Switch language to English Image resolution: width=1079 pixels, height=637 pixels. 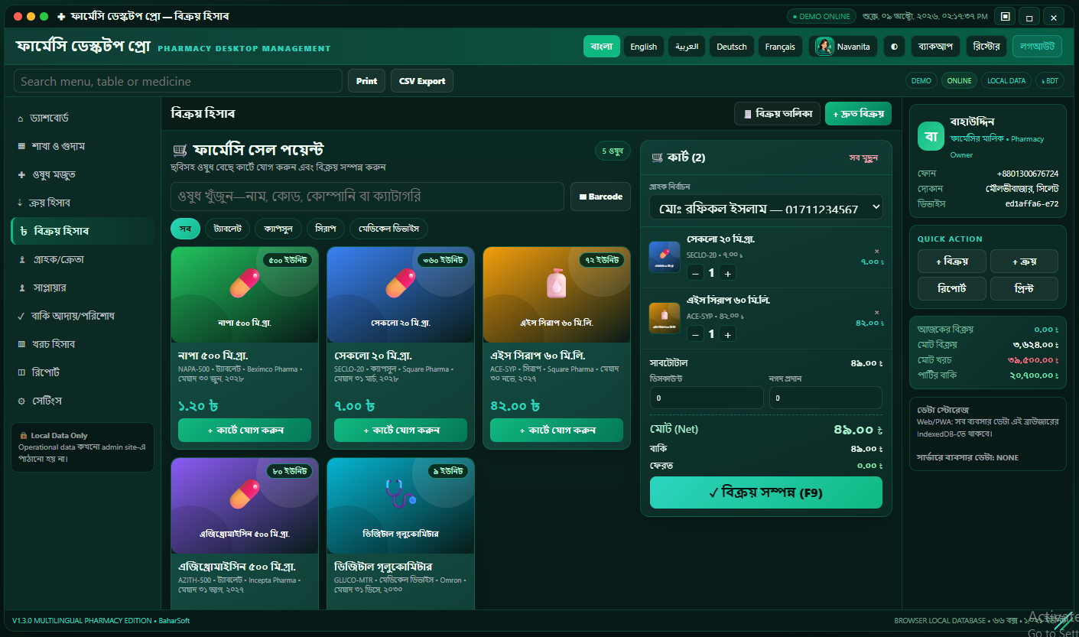click(643, 47)
